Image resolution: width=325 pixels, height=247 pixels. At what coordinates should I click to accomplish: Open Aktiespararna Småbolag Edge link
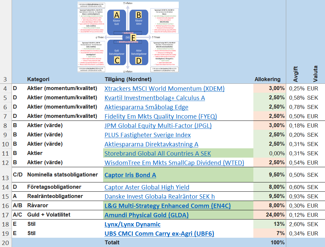pos(146,107)
